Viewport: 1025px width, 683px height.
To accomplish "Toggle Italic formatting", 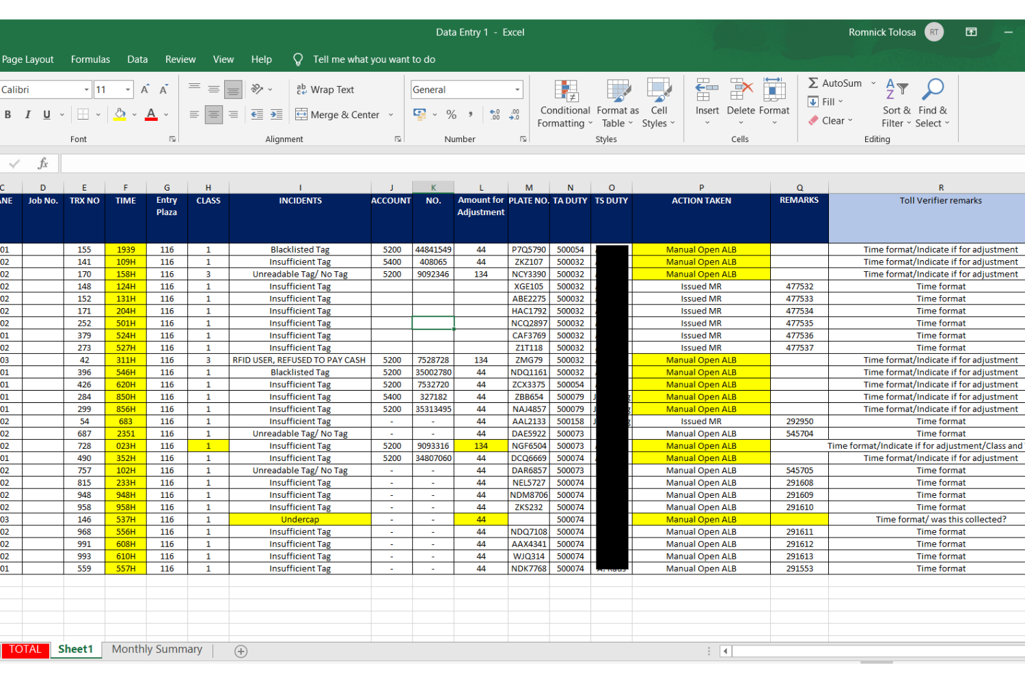I will pyautogui.click(x=27, y=114).
